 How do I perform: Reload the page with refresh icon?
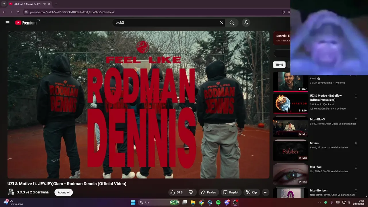[18, 12]
